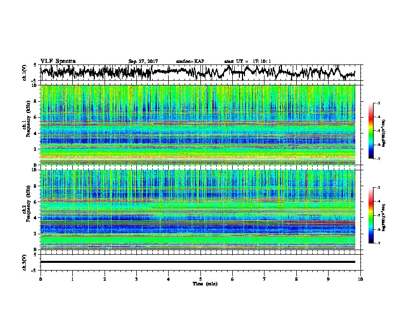Click the "ch.1(V)" axis label
The image size is (406, 313).
click(x=25, y=73)
